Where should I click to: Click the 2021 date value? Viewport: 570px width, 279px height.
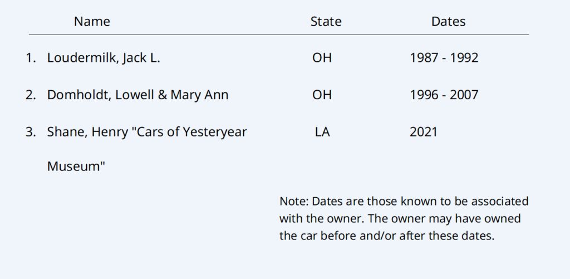(x=423, y=132)
